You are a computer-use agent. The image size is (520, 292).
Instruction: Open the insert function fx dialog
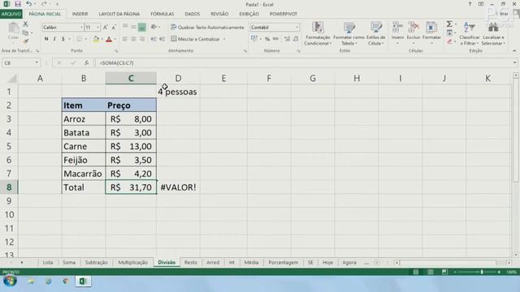pos(87,62)
